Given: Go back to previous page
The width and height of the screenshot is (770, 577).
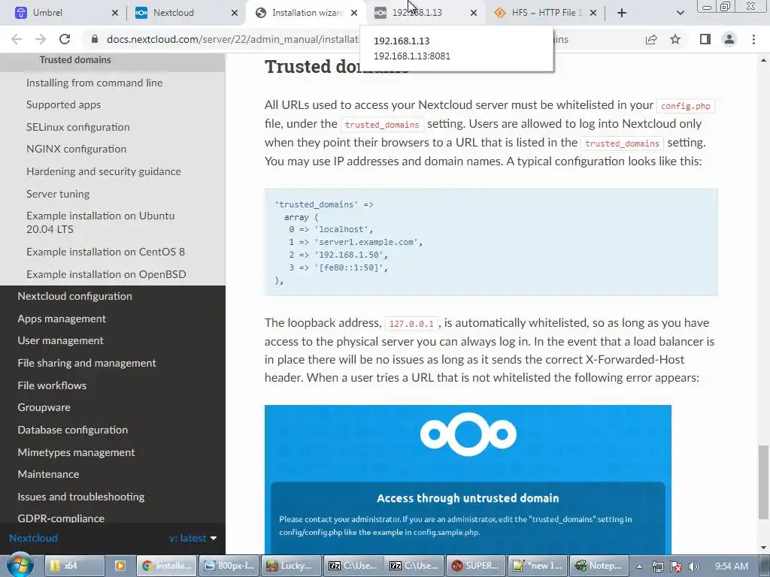Looking at the screenshot, I should click(17, 39).
